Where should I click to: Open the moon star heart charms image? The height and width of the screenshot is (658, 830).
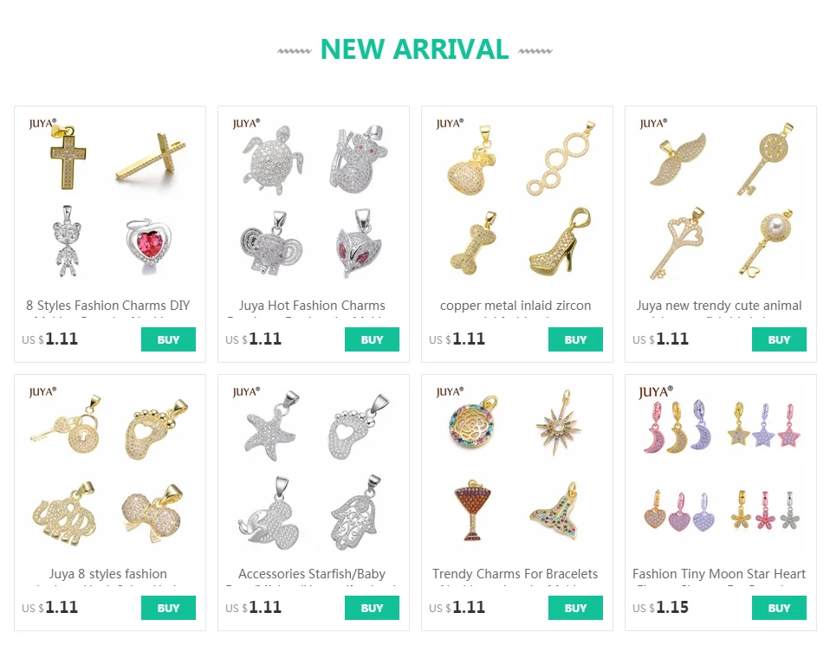(721, 470)
